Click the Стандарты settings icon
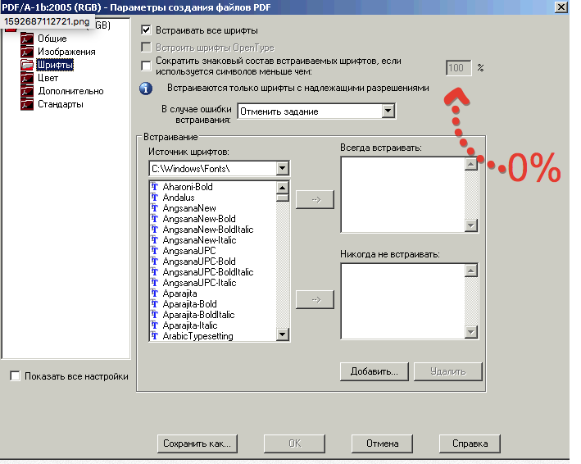 pyautogui.click(x=27, y=104)
